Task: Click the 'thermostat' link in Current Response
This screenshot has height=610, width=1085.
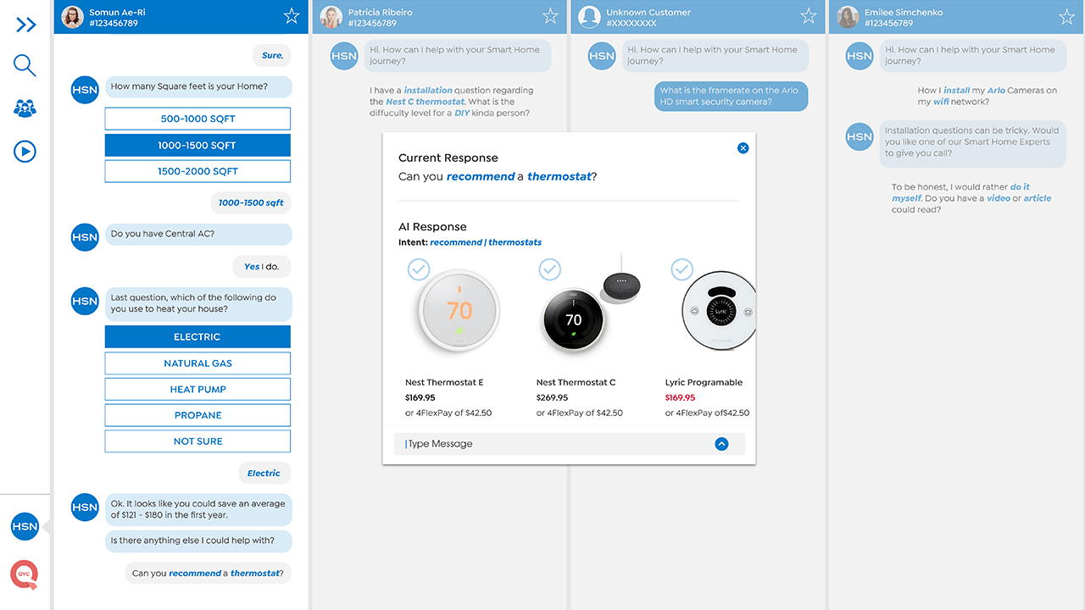Action: [559, 176]
